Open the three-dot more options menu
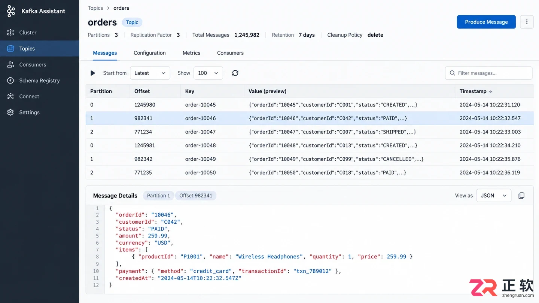Image resolution: width=539 pixels, height=303 pixels. (x=527, y=22)
